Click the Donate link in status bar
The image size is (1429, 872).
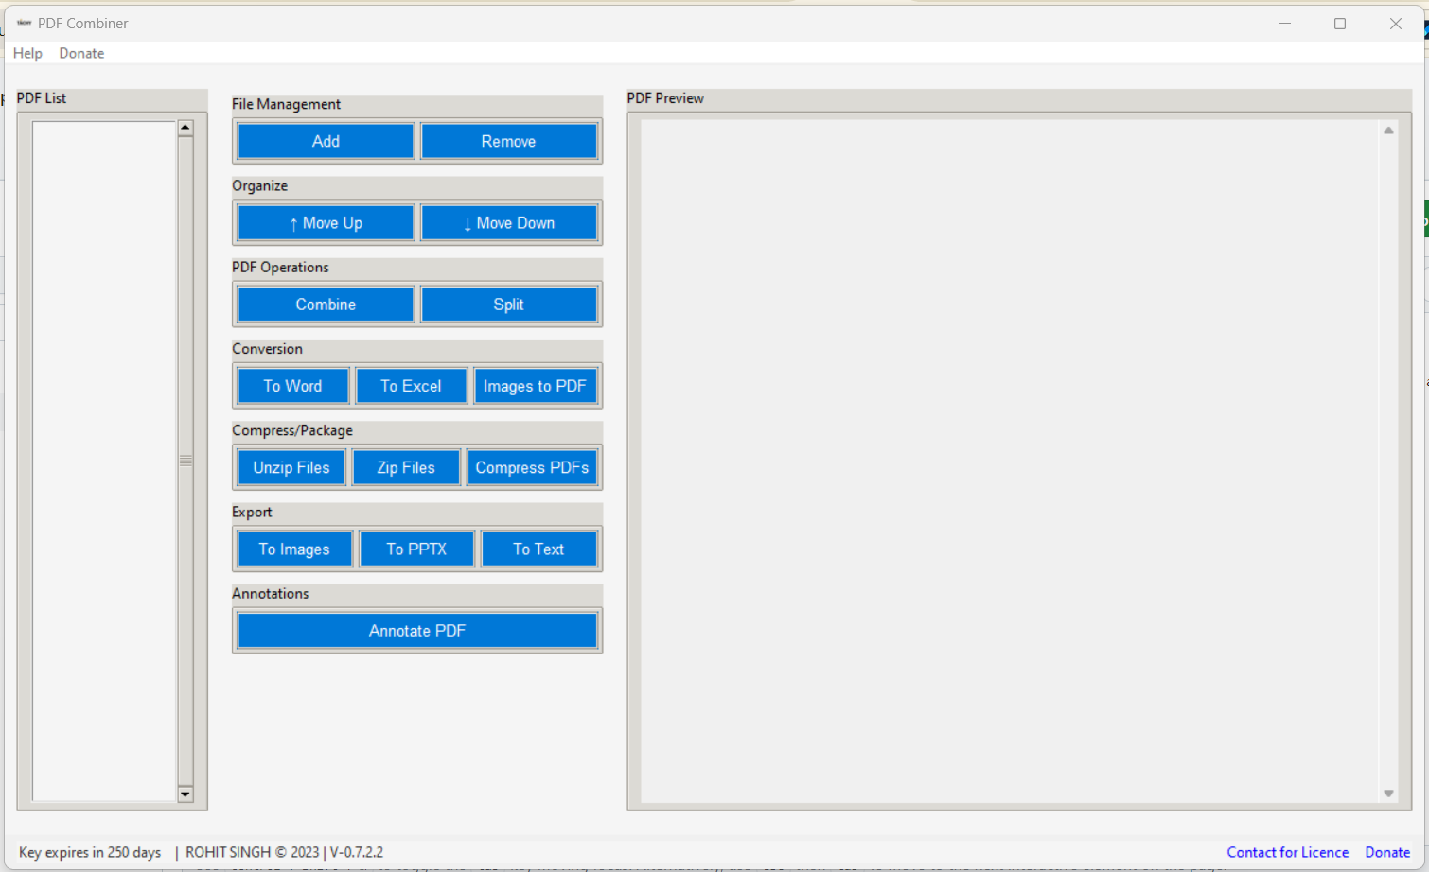point(1387,852)
